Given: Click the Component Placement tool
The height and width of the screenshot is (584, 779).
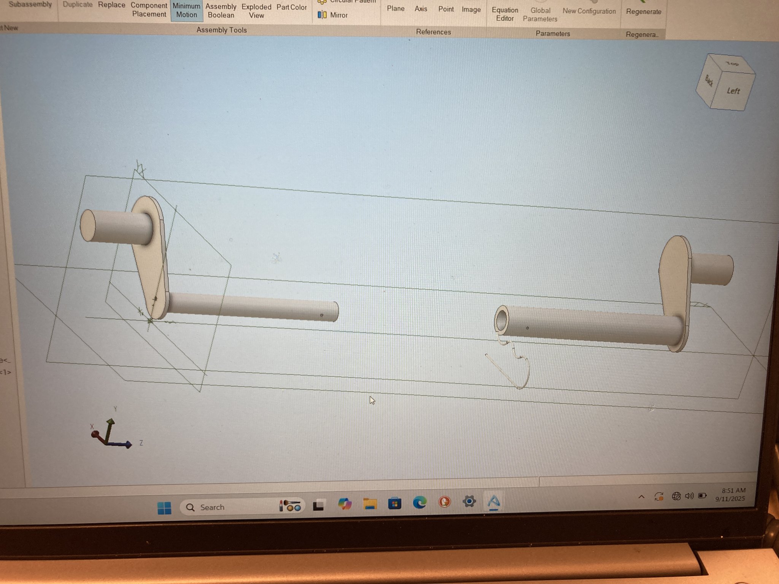Looking at the screenshot, I should click(x=149, y=10).
